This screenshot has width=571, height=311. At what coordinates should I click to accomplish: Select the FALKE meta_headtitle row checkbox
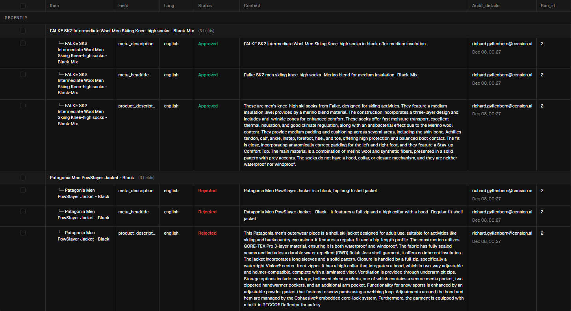click(22, 74)
